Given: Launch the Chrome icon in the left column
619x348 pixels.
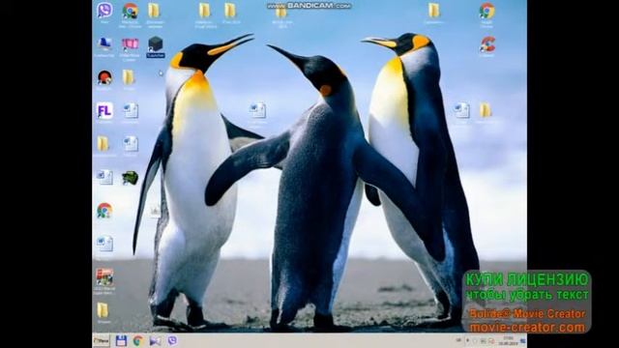Looking at the screenshot, I should click(x=104, y=211).
